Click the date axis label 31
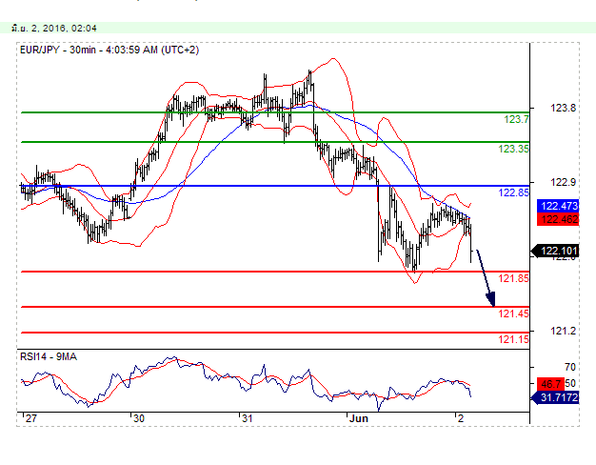 [248, 418]
